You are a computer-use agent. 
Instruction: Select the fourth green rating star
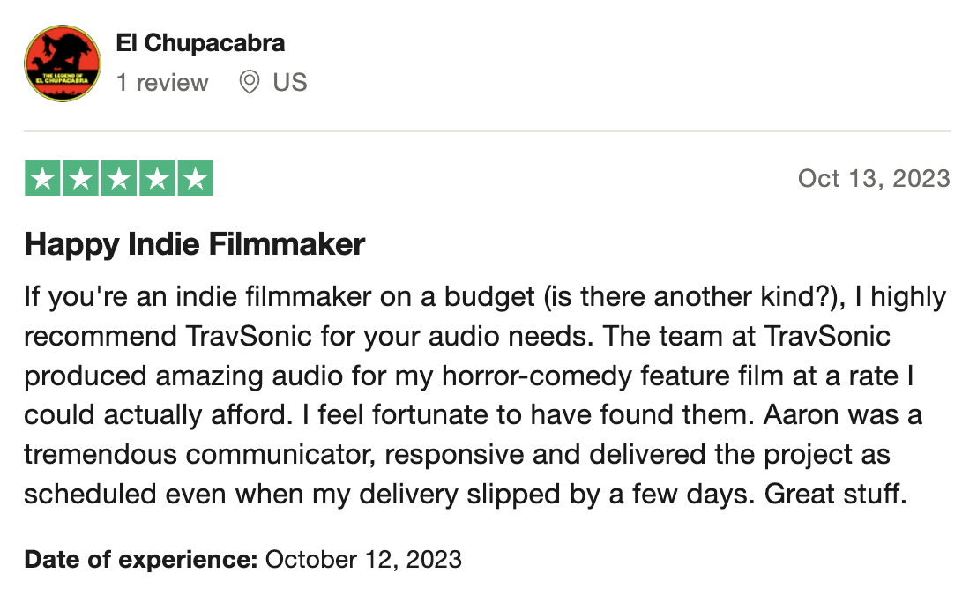click(157, 179)
